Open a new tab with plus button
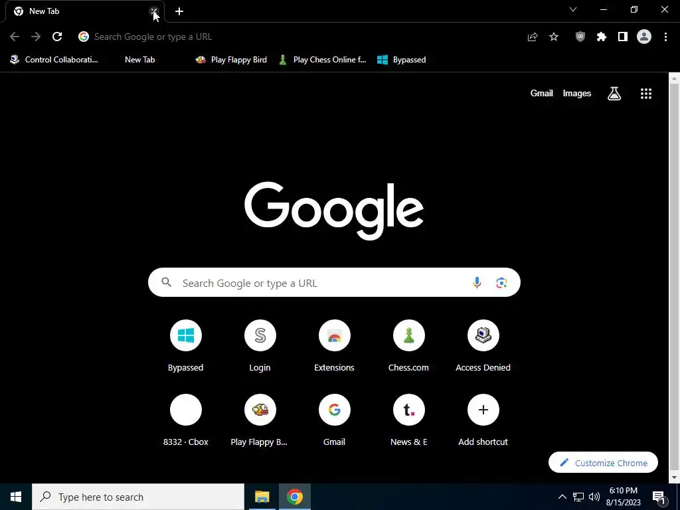This screenshot has width=680, height=510. (179, 12)
